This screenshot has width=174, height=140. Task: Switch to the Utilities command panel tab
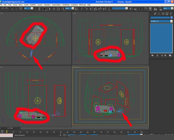pyautogui.click(x=171, y=14)
